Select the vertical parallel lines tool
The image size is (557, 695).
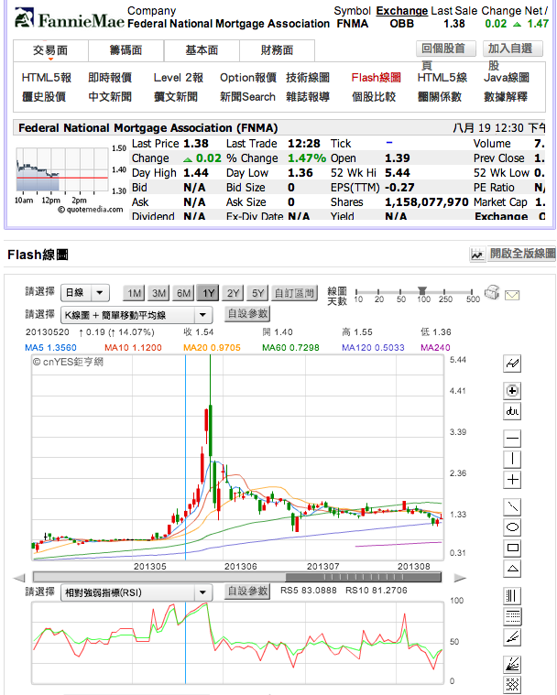coord(512,596)
